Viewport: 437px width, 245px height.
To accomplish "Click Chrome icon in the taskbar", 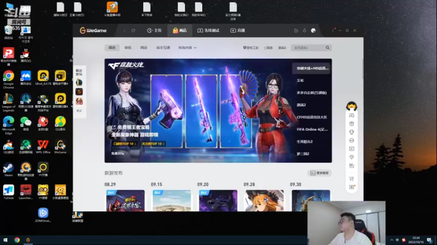I will [x=17, y=240].
